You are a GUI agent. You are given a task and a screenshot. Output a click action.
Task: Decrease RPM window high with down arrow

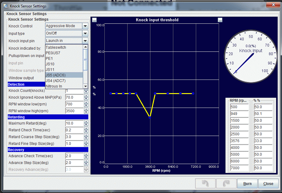tap(86, 113)
